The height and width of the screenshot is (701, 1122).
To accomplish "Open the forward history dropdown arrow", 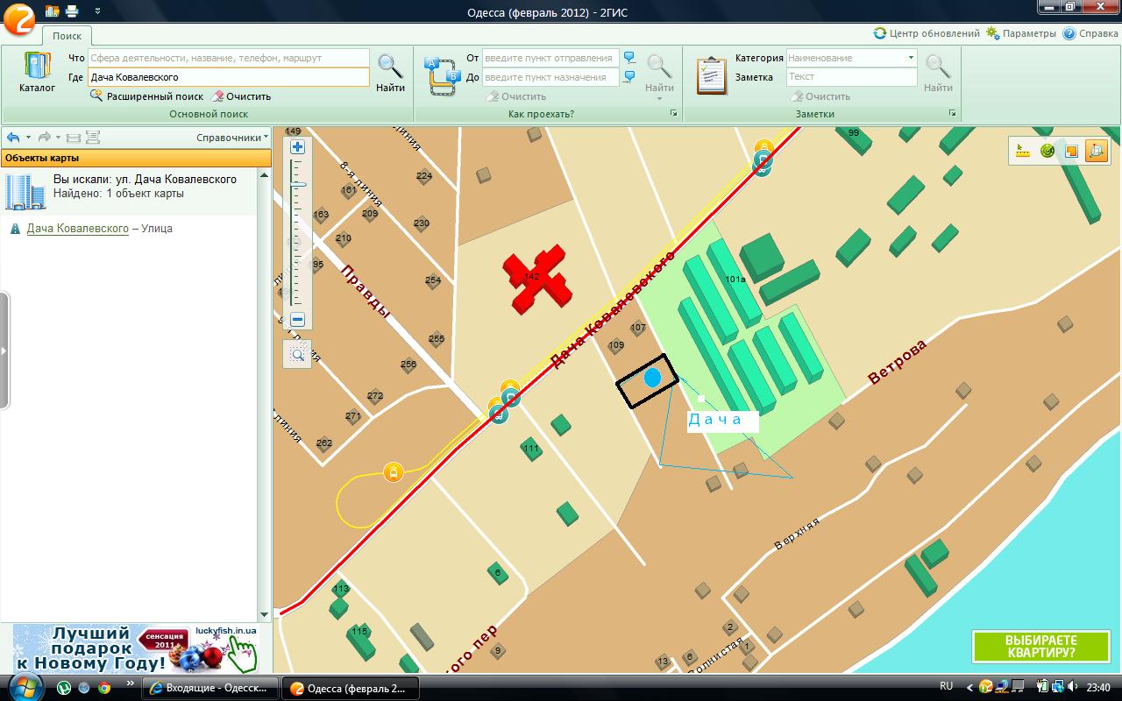I will [x=59, y=138].
